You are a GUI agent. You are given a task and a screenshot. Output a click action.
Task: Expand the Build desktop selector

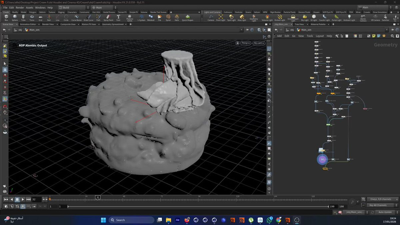pyautogui.click(x=73, y=7)
